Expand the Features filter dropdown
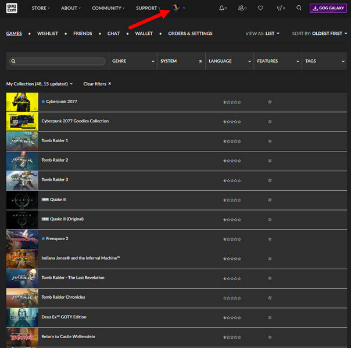The height and width of the screenshot is (348, 351). [278, 61]
